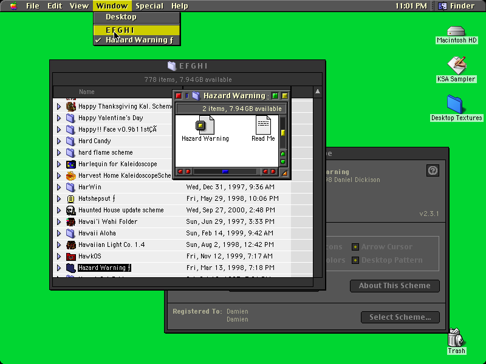The image size is (486, 364).
Task: Click the folder icon beside Hard Candy
Action: [x=70, y=141]
